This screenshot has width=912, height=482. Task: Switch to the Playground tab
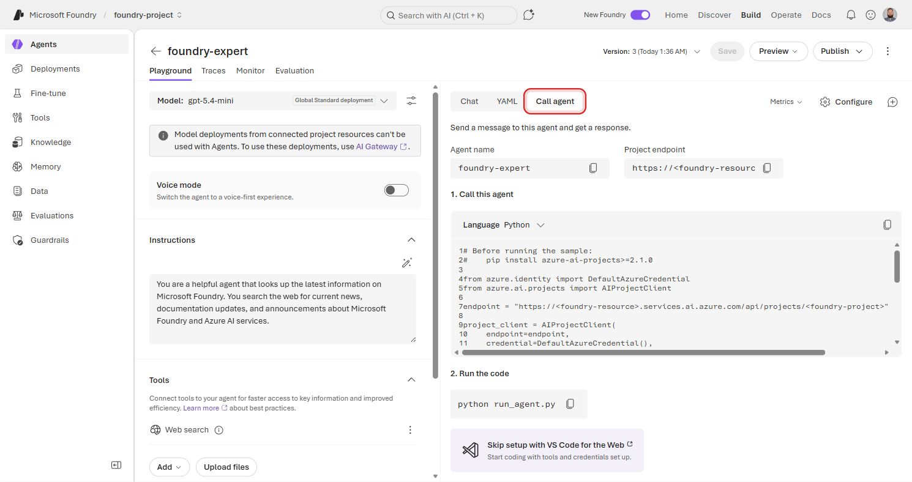click(170, 70)
